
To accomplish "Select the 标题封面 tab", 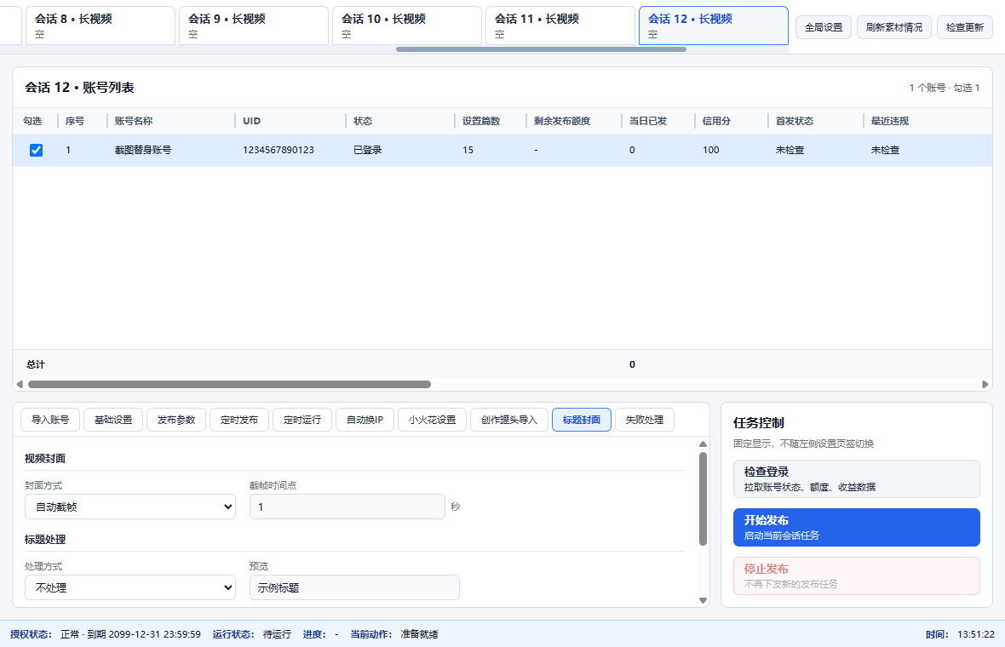I will [582, 420].
